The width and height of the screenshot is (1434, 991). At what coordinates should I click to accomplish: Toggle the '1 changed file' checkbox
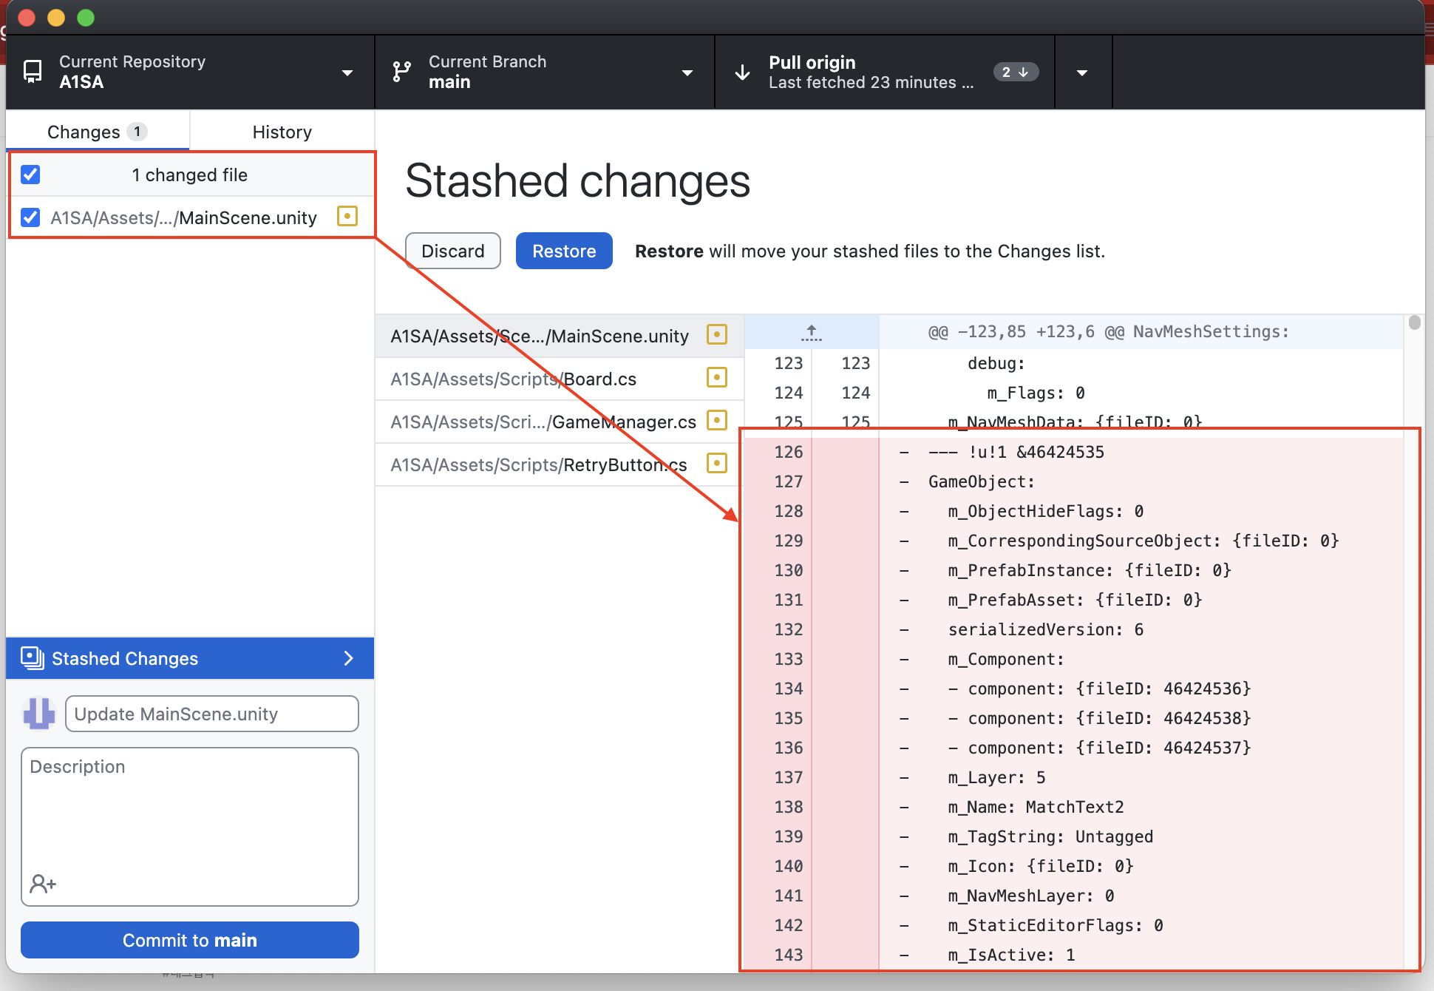tap(30, 175)
